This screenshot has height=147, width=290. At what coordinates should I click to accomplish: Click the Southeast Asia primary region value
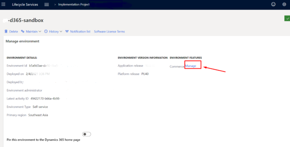pos(38,115)
